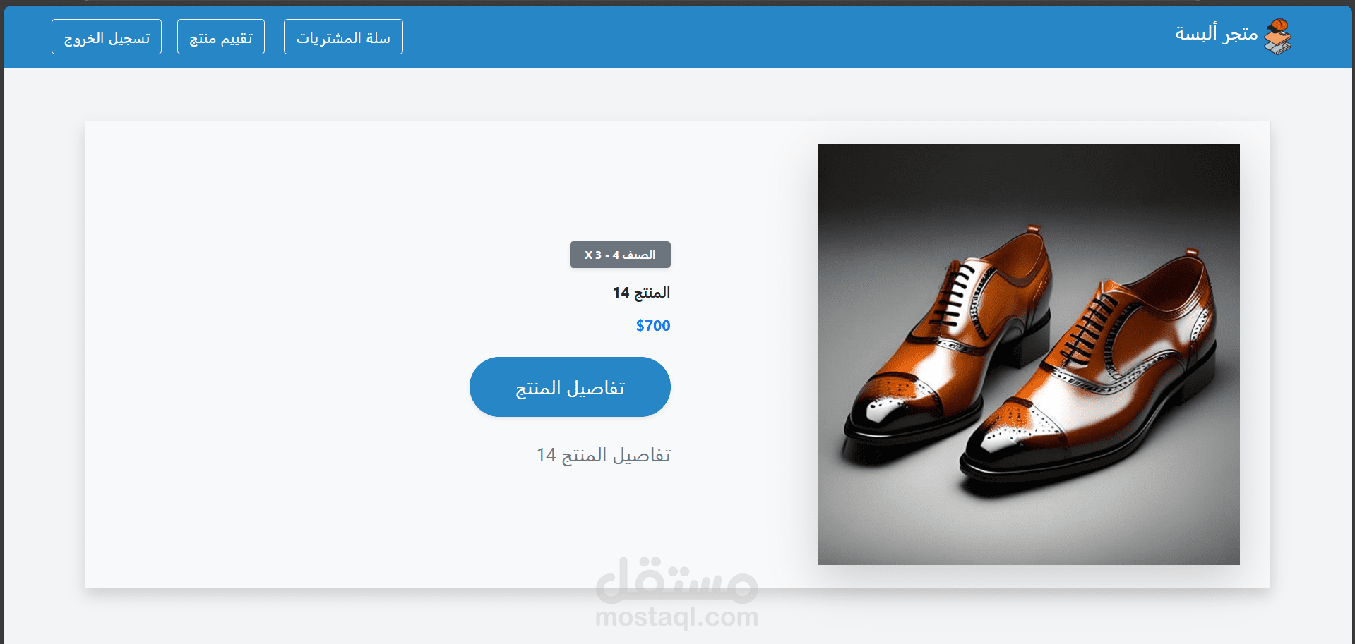
Task: Click the مستقل Arabic watermark logo
Action: coord(676,581)
